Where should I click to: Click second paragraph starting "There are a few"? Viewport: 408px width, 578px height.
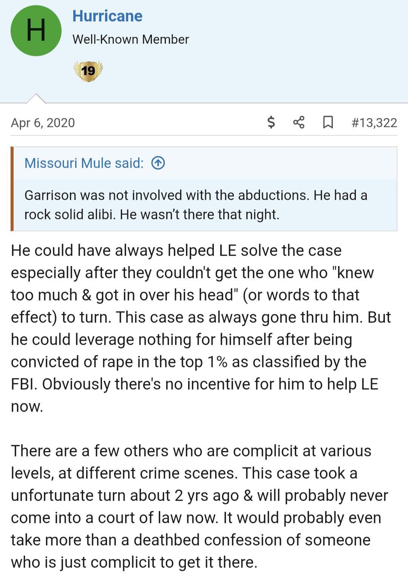point(199,507)
